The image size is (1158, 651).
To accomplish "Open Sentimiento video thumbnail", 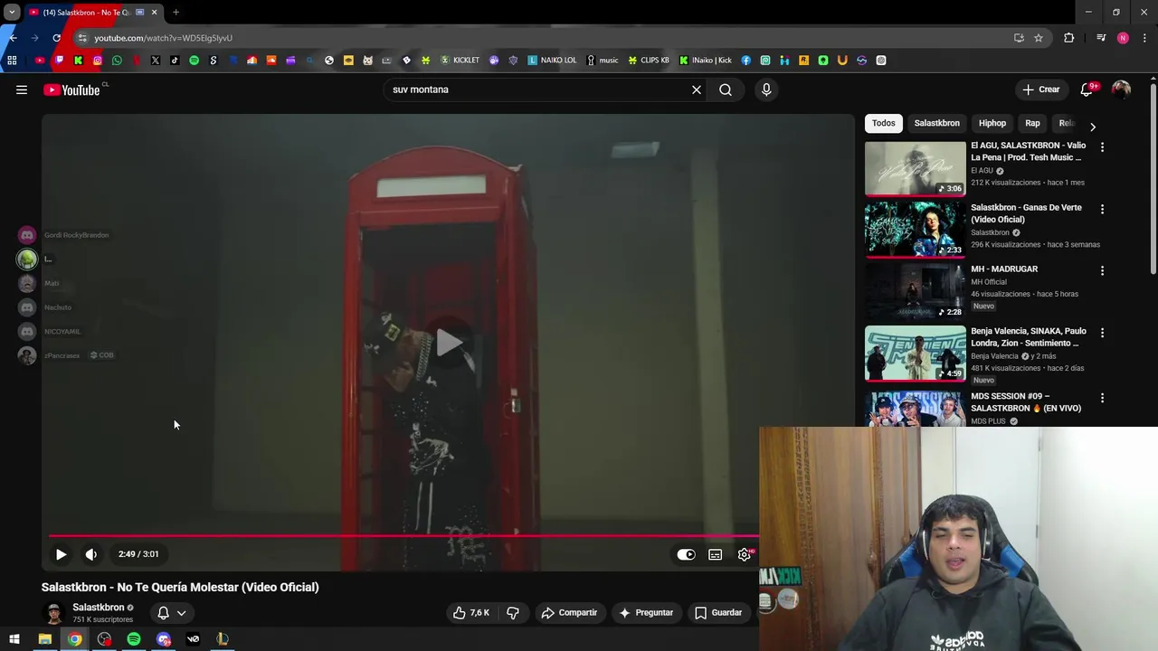I will [x=916, y=354].
